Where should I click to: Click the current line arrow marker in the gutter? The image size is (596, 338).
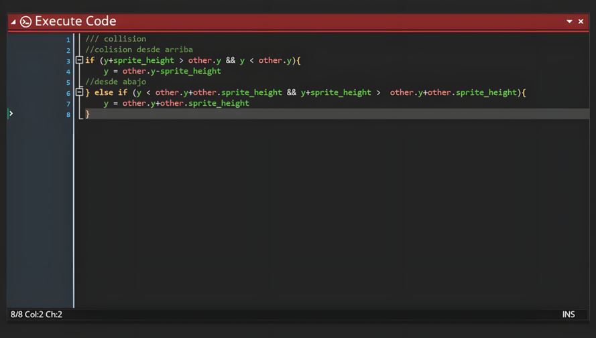[11, 113]
